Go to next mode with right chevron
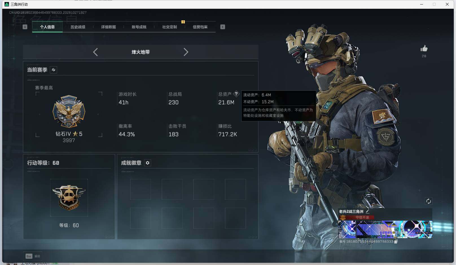 [186, 52]
